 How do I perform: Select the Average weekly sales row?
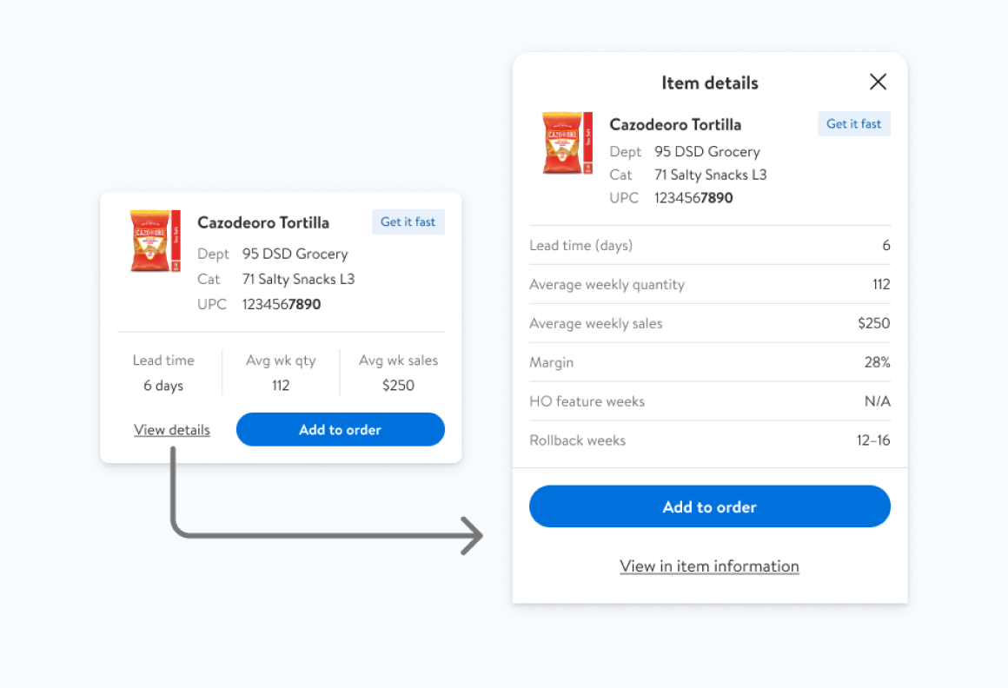[709, 324]
